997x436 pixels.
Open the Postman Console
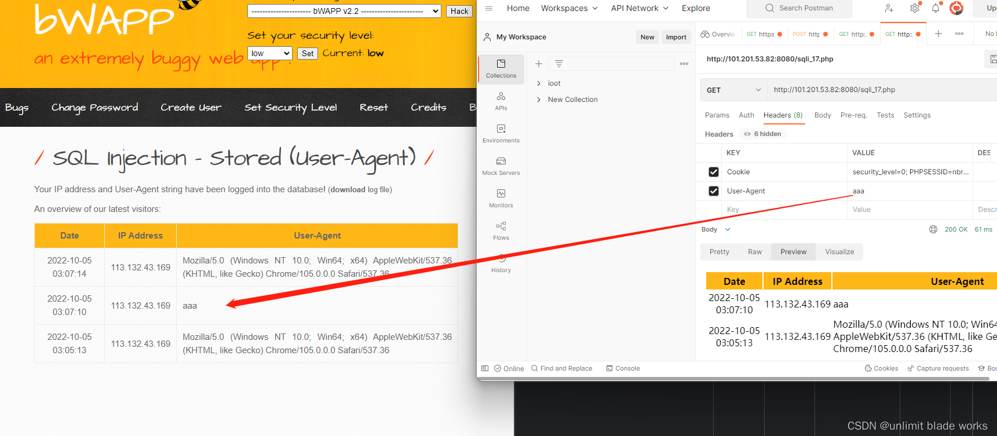[x=623, y=368]
